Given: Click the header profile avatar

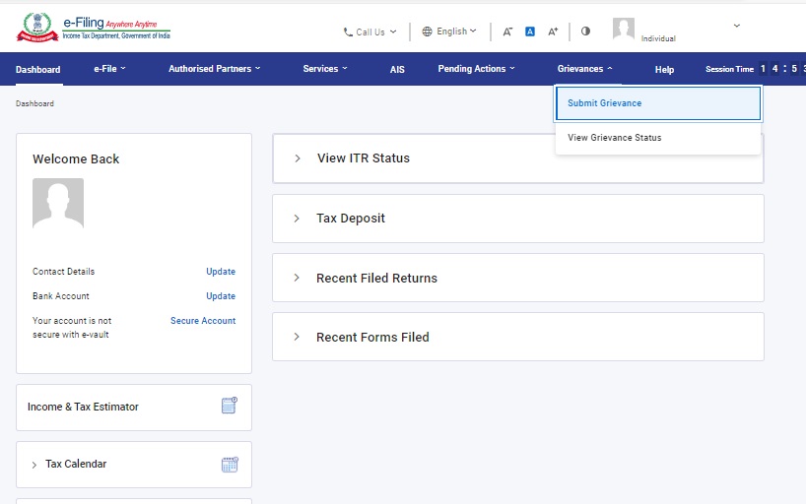Looking at the screenshot, I should 624,29.
